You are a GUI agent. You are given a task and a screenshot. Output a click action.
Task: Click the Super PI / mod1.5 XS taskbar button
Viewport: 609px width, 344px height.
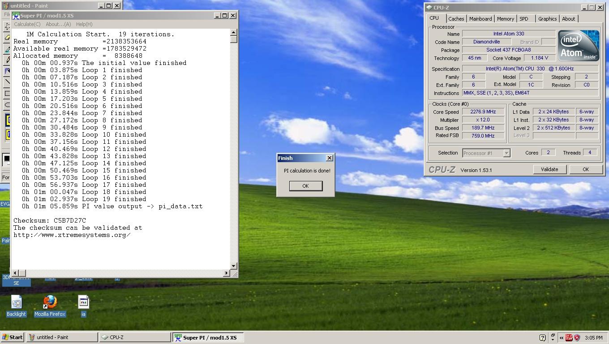(x=208, y=337)
